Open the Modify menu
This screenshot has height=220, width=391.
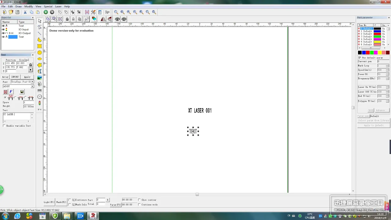tap(29, 6)
